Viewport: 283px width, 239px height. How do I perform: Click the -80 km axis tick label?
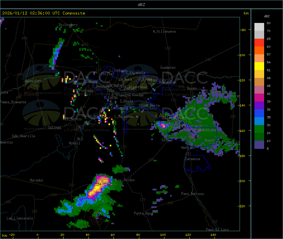point(243,30)
